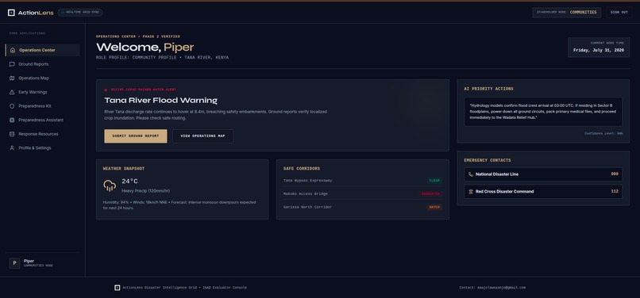Click the Tana River Flood Warning heading

[x=161, y=101]
